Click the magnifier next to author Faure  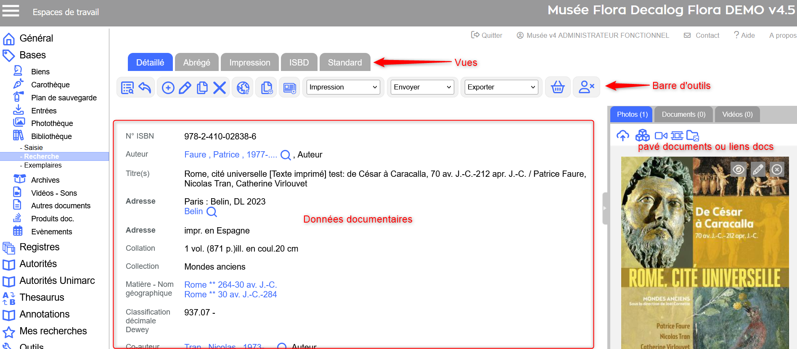[x=286, y=155]
